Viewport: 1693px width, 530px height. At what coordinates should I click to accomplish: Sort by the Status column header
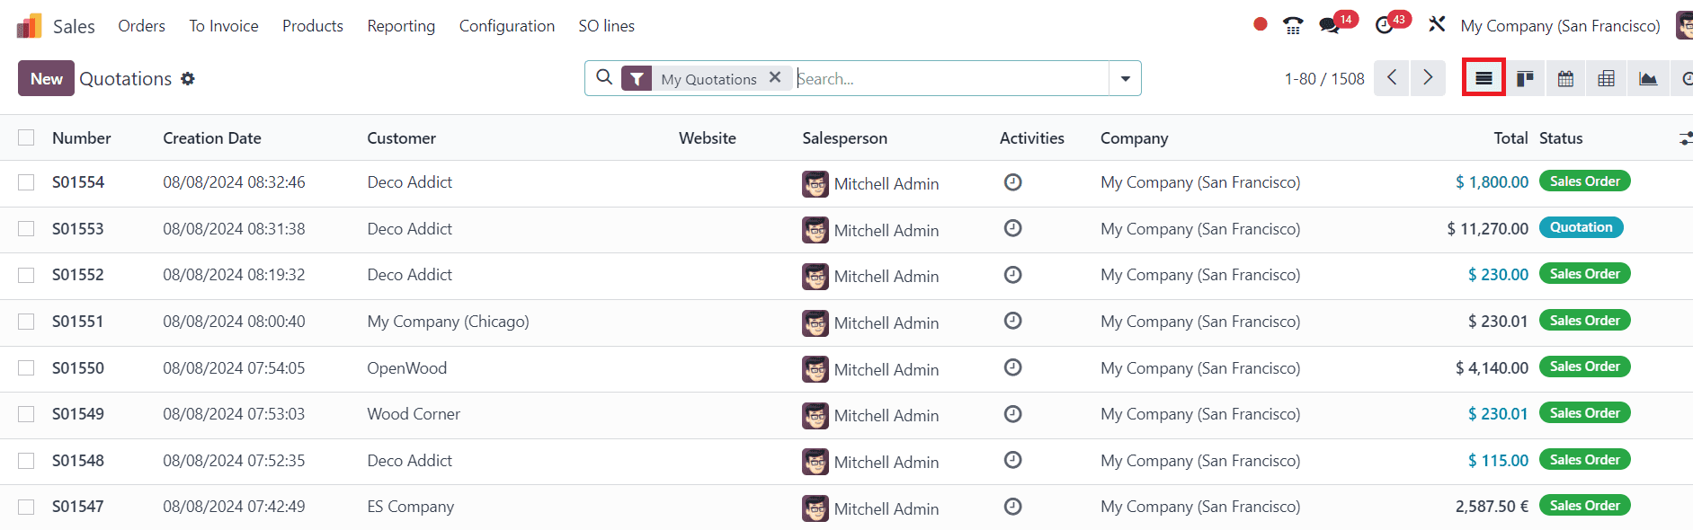(x=1561, y=138)
